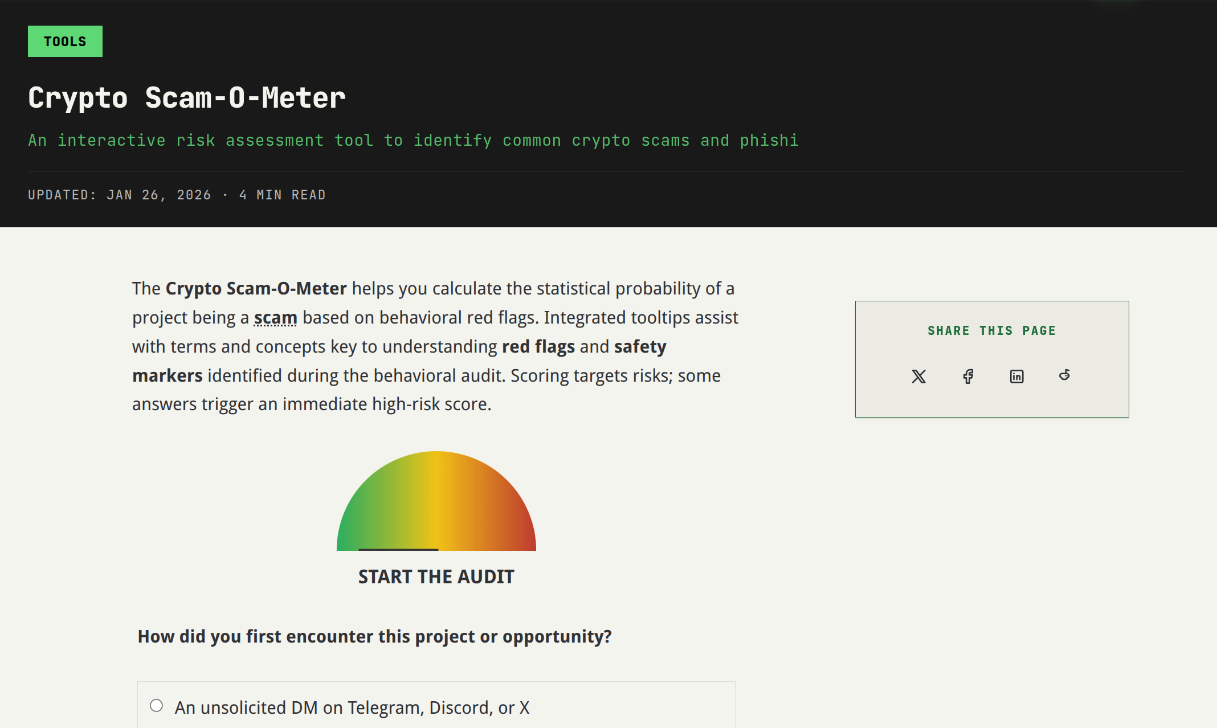Open the 'scam' tooltip definition
The height and width of the screenshot is (728, 1217).
point(275,317)
